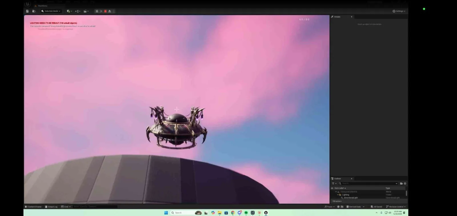Save the current level with floppy icon
Screen dimensions: 457x216
click(27, 11)
